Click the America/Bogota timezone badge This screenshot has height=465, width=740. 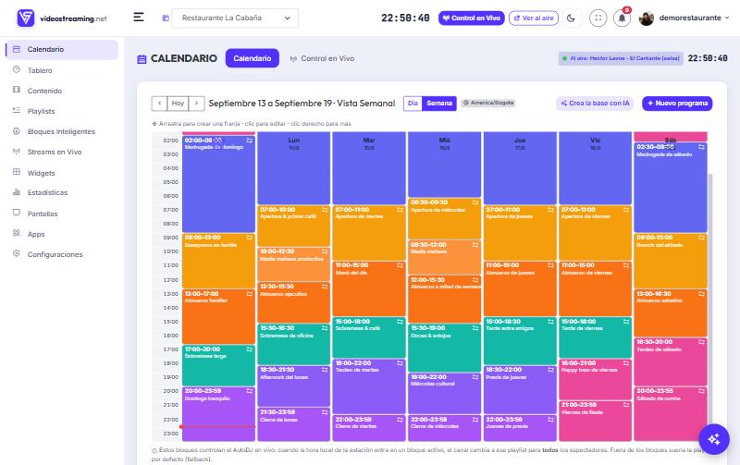[488, 103]
